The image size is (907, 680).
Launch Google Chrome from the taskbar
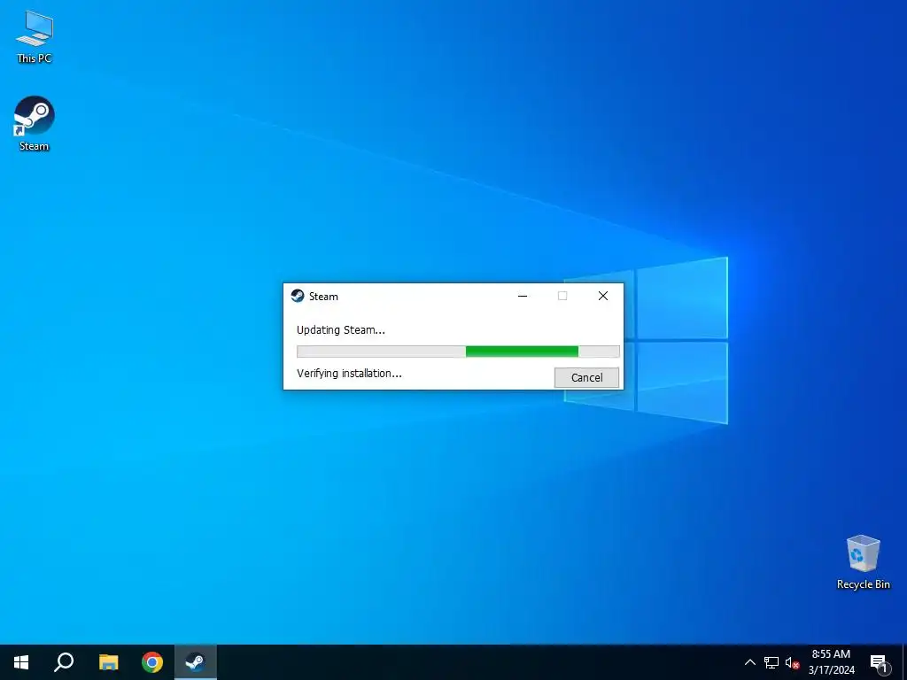(x=152, y=662)
